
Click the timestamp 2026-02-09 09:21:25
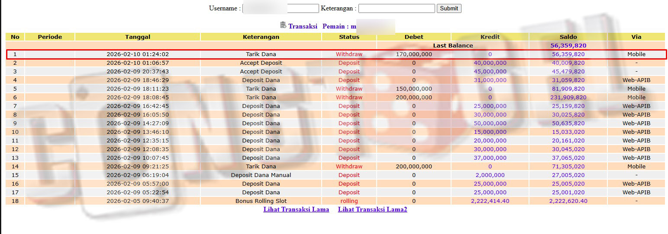click(x=138, y=166)
